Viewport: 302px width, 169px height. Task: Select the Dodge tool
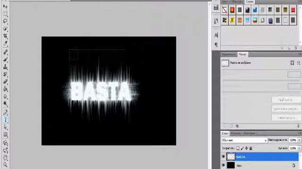5,103
